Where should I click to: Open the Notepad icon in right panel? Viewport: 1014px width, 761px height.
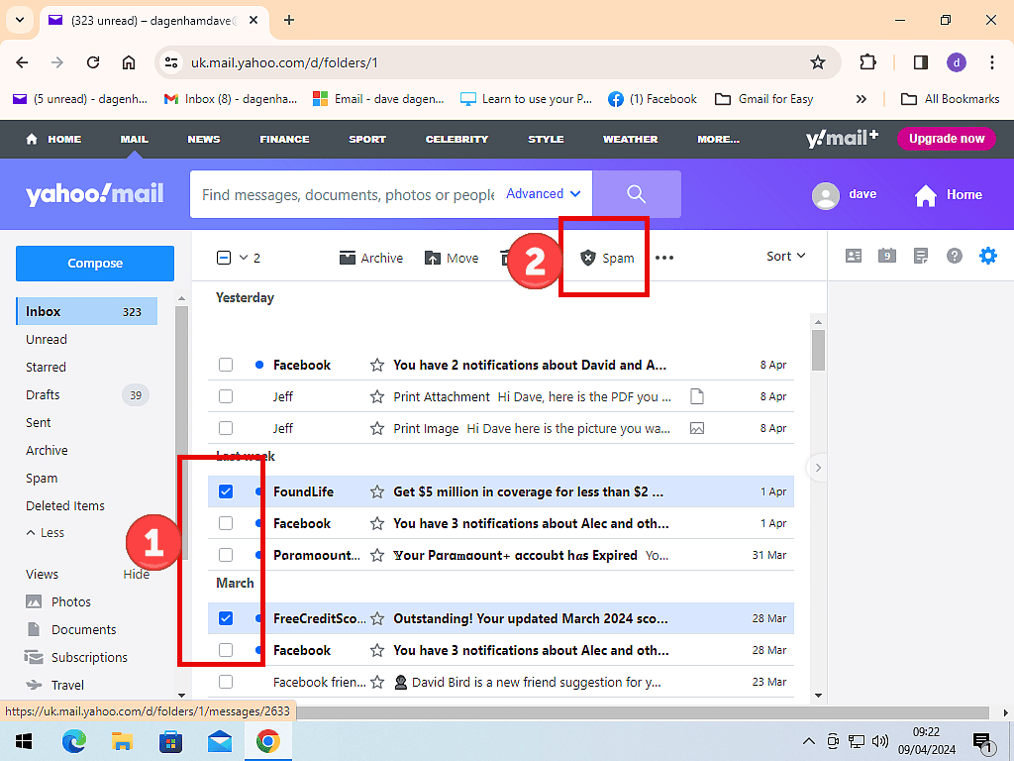click(921, 256)
